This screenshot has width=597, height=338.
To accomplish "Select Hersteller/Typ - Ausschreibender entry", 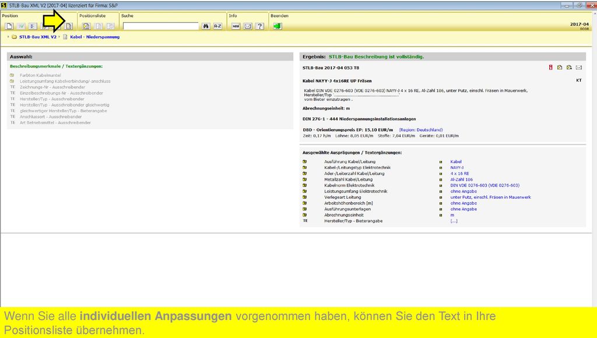I will 52,99.
